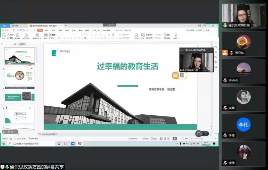Viewport: 268px width, 170px height.
Task: Open the 插入 Insert ribbon tab
Action: 47,30
